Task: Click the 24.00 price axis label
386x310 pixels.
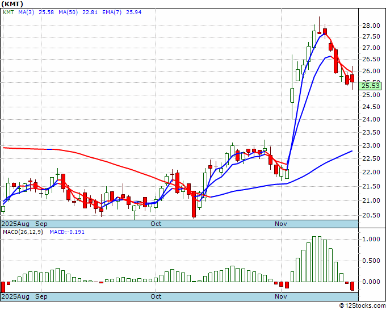Action: point(371,119)
